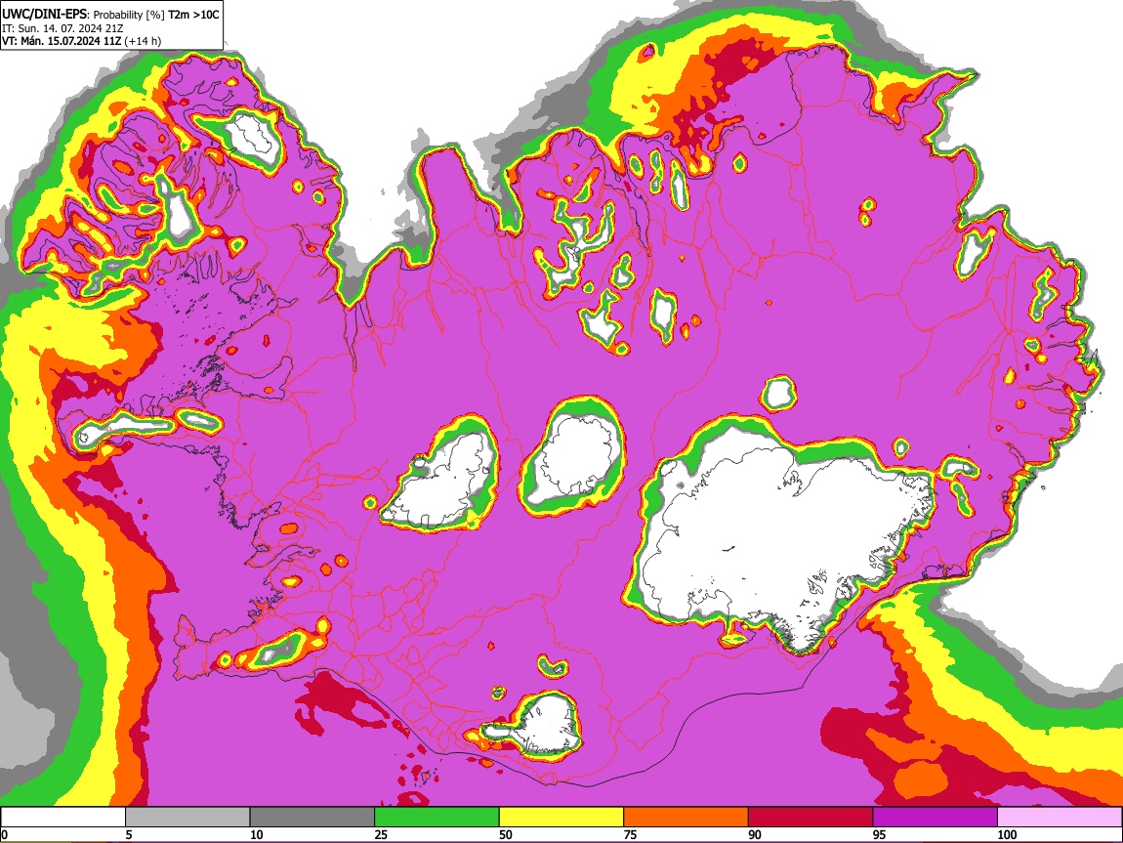This screenshot has width=1123, height=843.
Task: Click the purple 95-100% legend swatch
Action: pos(936,817)
